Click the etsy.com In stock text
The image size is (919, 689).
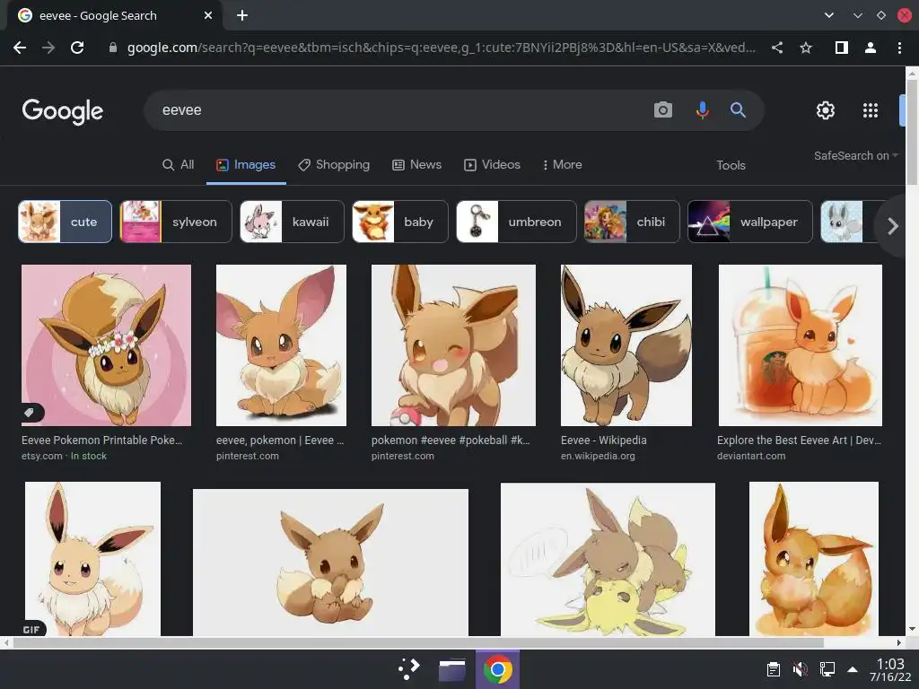(x=65, y=456)
